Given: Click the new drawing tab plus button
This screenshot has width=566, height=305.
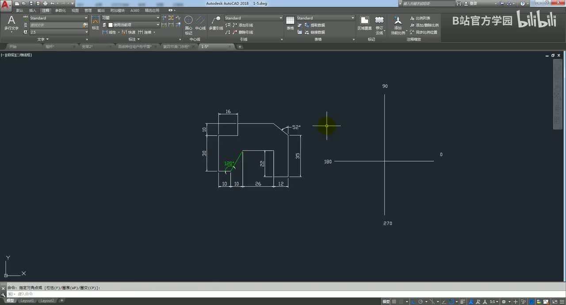Looking at the screenshot, I should (x=240, y=46).
